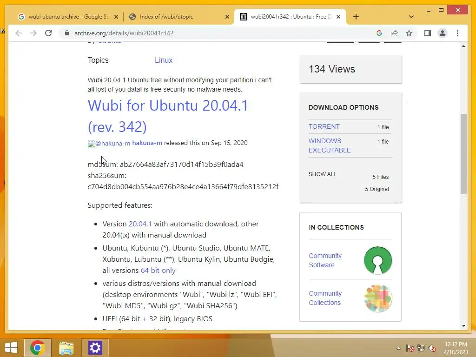Viewport: 476px width, 357px height.
Task: Open the browser side panel
Action: tap(428, 33)
